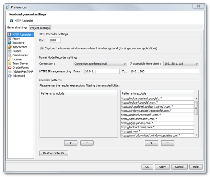
Task: Expand the IP accessible from client dropdown
Action: click(181, 64)
